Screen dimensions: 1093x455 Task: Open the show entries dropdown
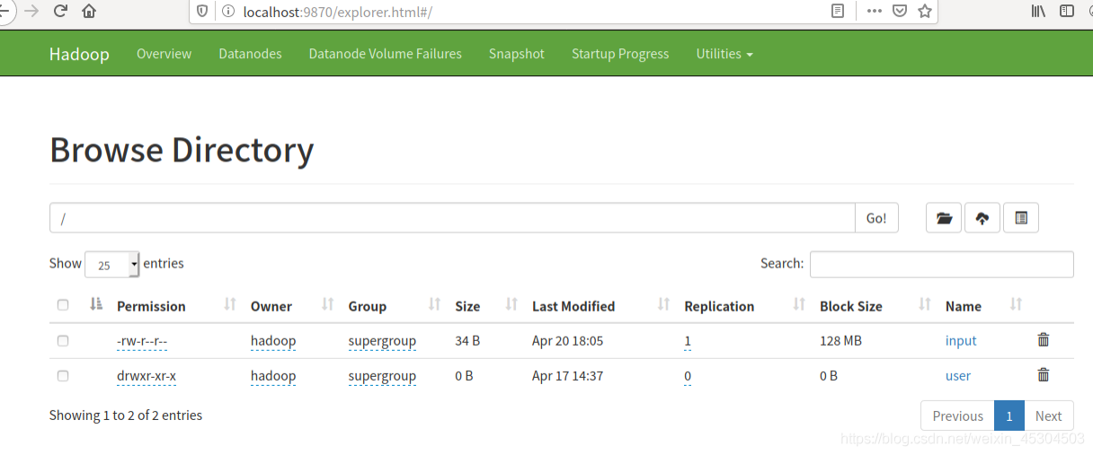(x=112, y=264)
